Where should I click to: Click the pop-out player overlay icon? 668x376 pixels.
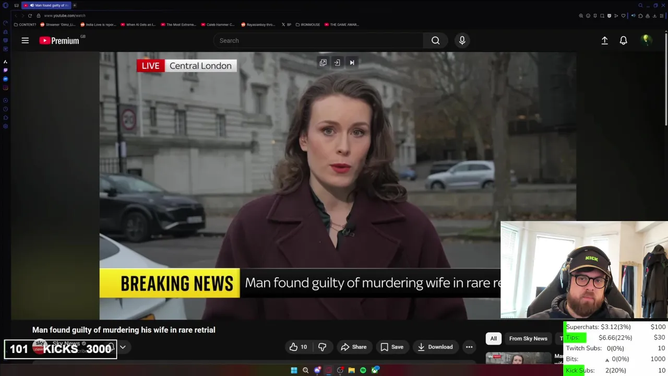tap(323, 63)
